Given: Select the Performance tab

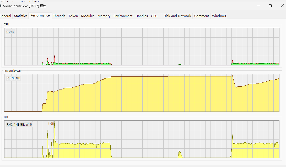Looking at the screenshot, I should [x=40, y=15].
